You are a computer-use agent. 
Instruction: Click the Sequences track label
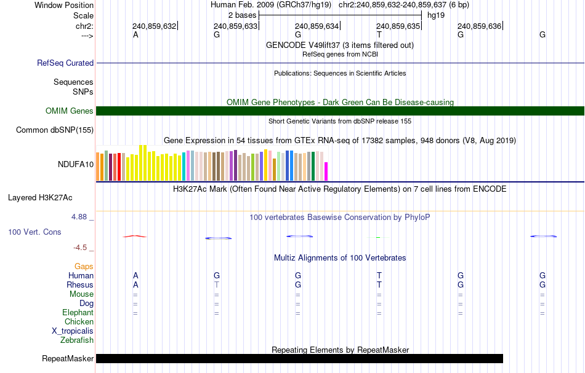pos(73,82)
